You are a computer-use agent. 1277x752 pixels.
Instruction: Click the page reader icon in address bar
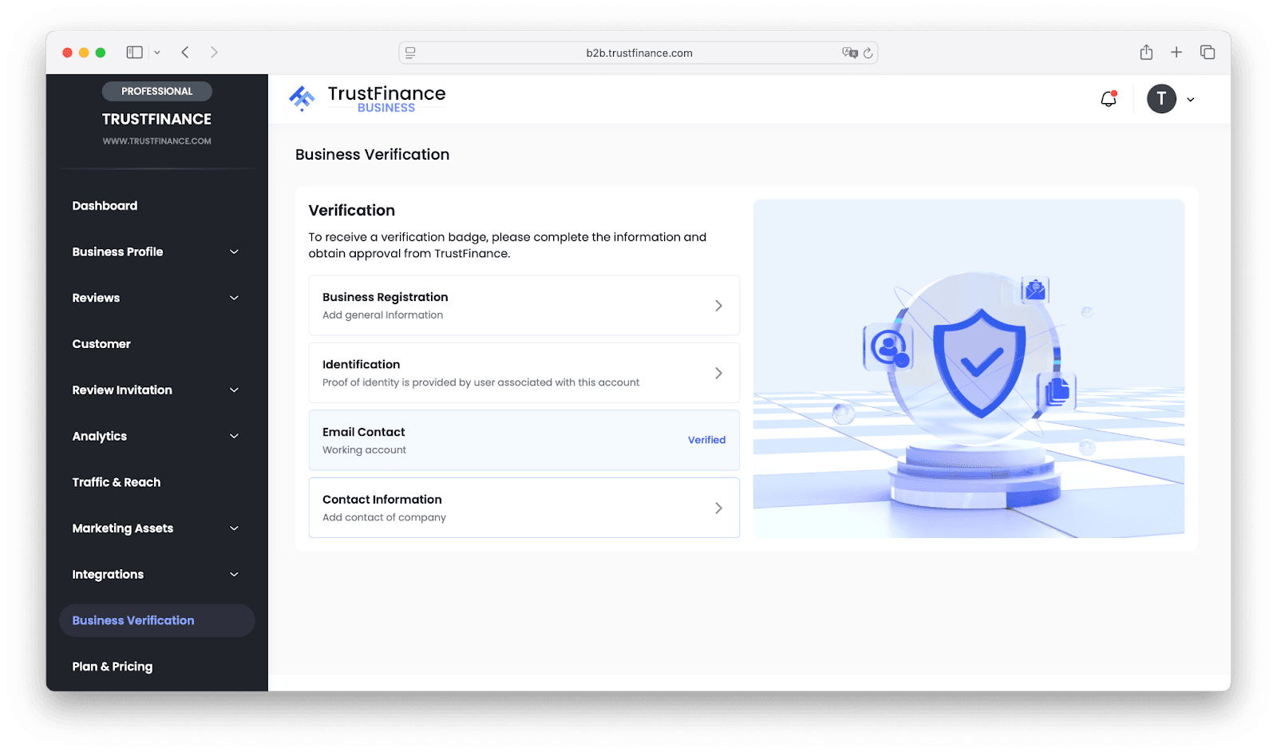coord(410,53)
